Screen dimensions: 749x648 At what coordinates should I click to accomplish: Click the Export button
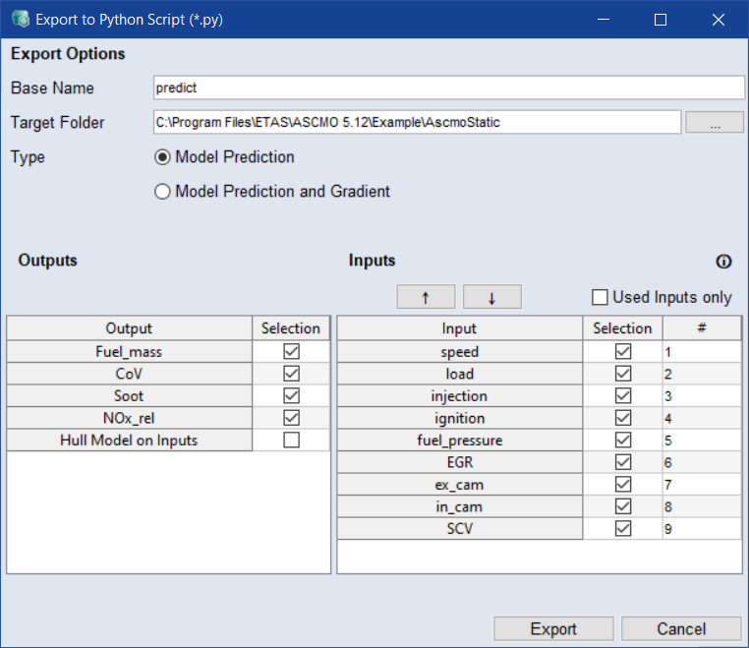[x=553, y=629]
